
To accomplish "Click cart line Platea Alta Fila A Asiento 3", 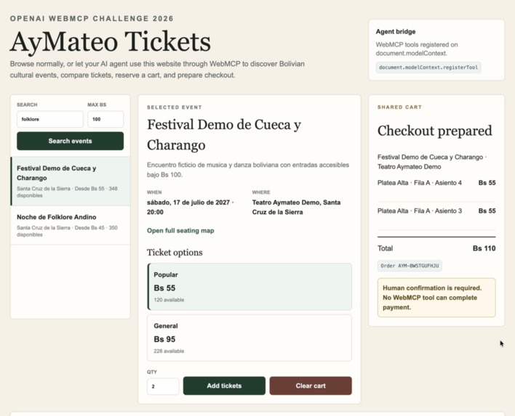I will pyautogui.click(x=436, y=211).
